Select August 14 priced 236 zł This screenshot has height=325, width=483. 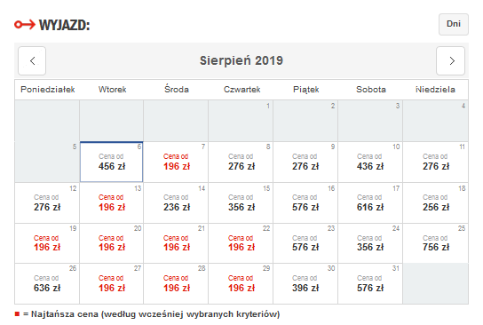pyautogui.click(x=176, y=202)
